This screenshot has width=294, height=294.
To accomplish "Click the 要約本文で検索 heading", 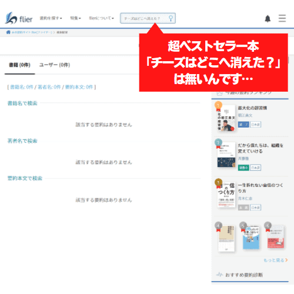I will click(25, 178).
